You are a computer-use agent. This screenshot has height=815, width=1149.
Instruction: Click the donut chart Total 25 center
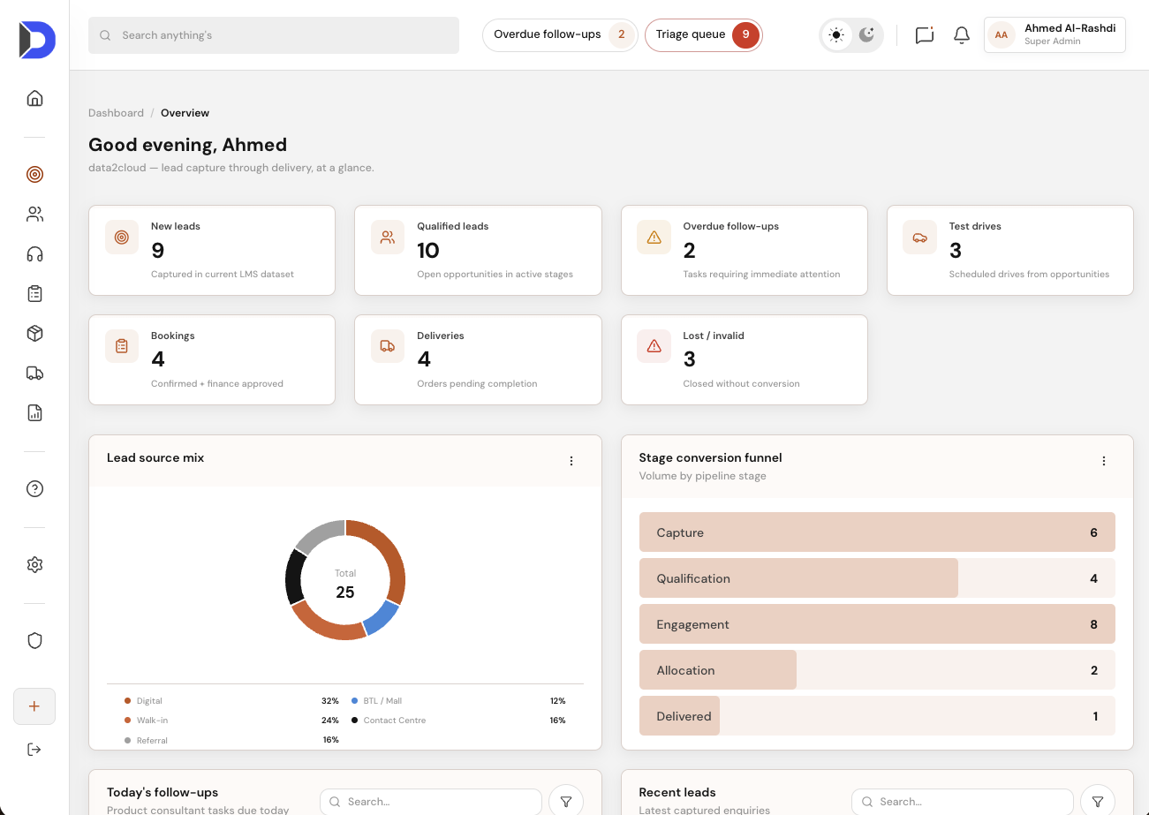[x=345, y=584]
